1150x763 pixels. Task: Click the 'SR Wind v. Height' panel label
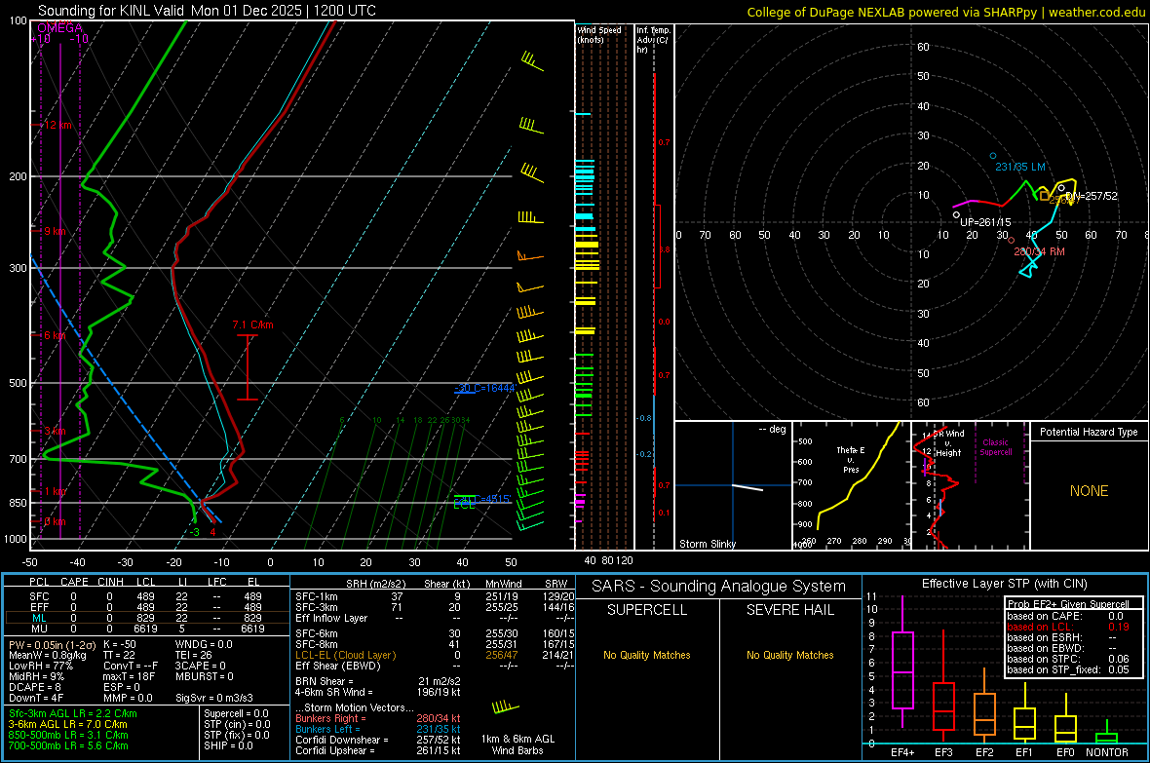coord(949,443)
